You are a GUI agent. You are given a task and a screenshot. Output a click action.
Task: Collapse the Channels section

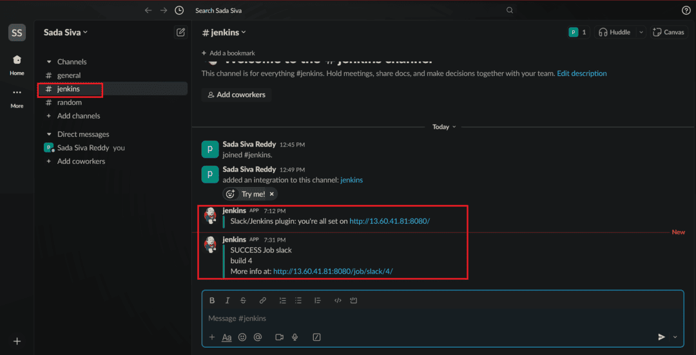pyautogui.click(x=49, y=62)
